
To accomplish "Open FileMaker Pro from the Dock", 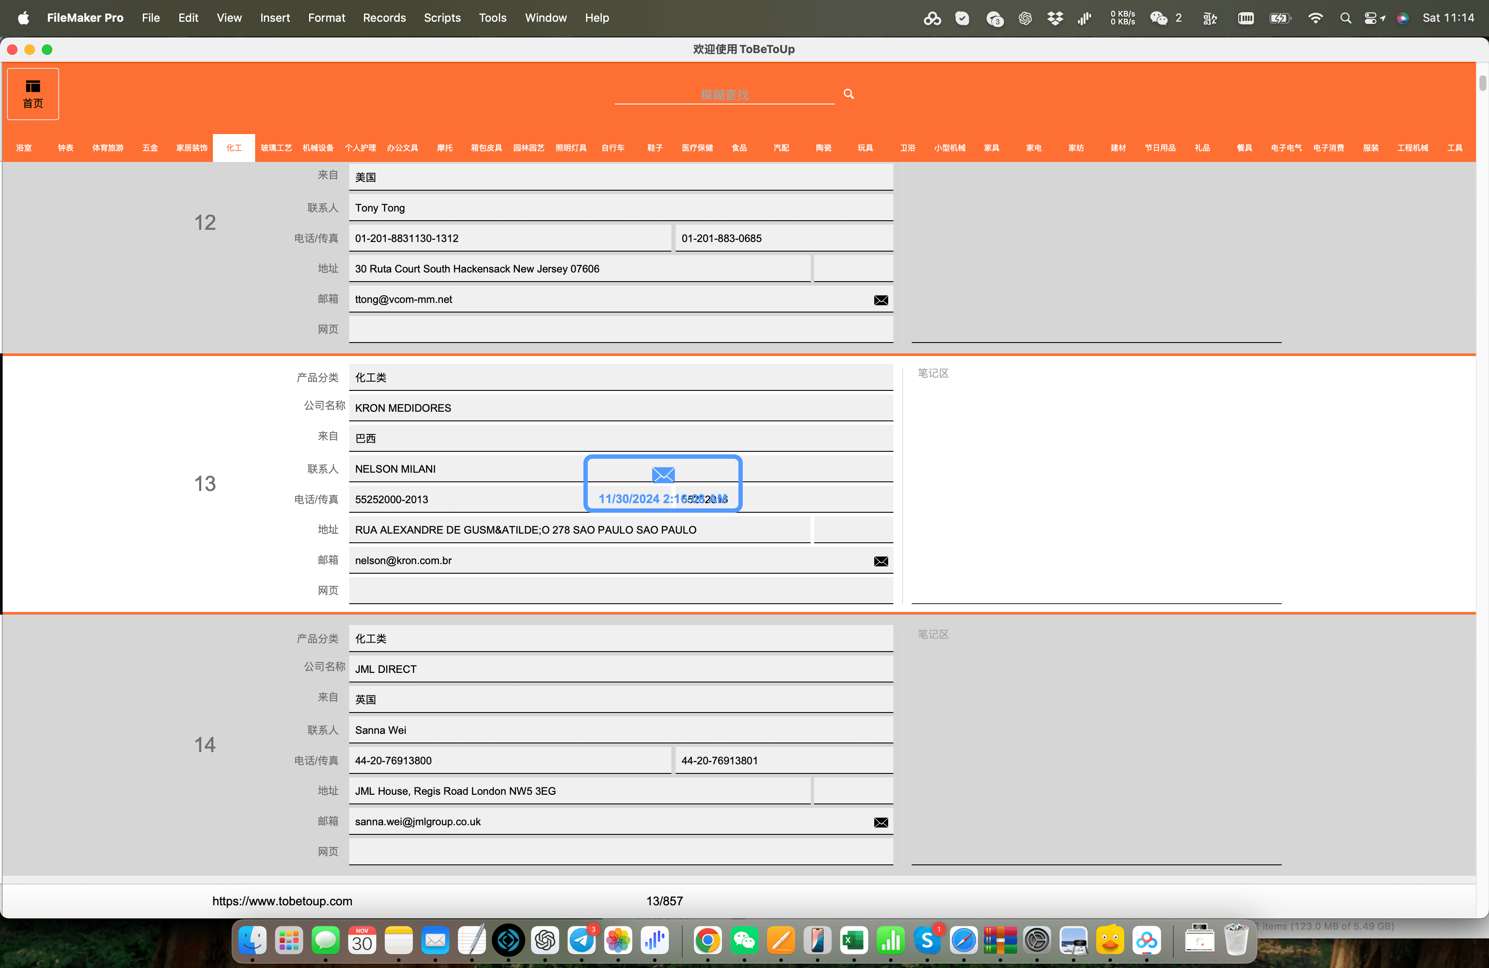I will (508, 940).
